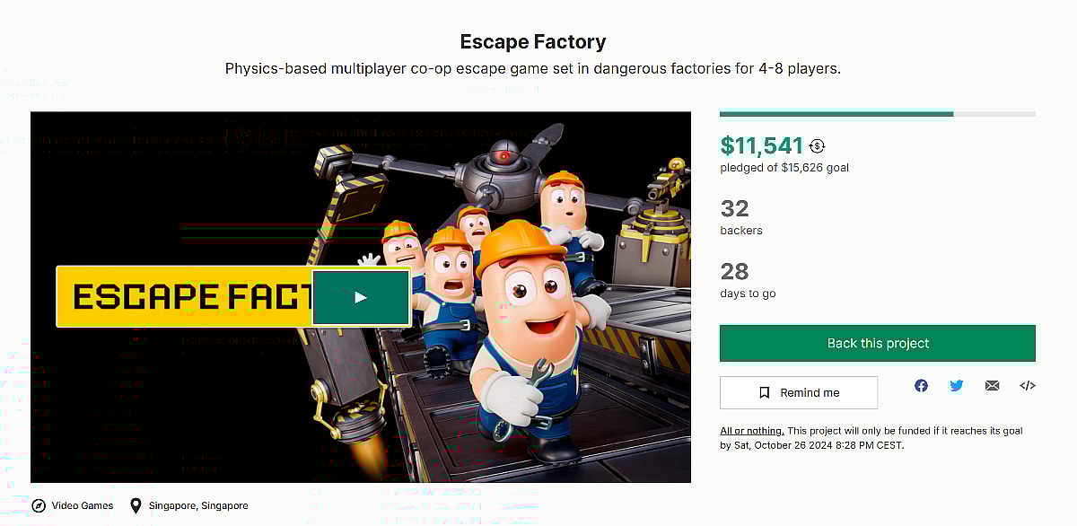1077x526 pixels.
Task: Click the Remind me label text
Action: (x=810, y=392)
